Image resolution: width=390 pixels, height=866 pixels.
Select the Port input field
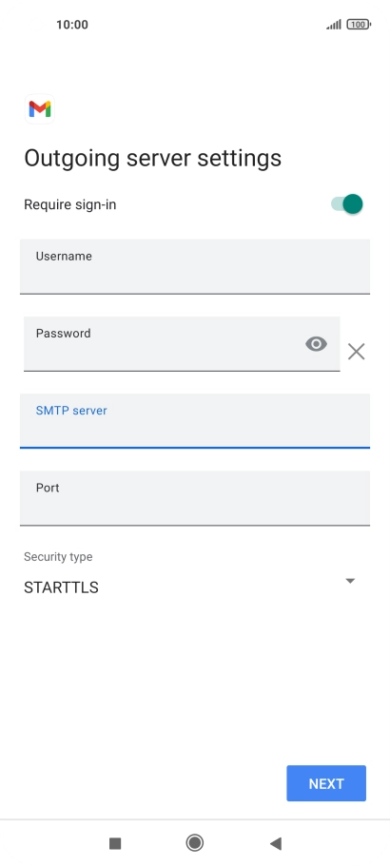click(x=195, y=498)
